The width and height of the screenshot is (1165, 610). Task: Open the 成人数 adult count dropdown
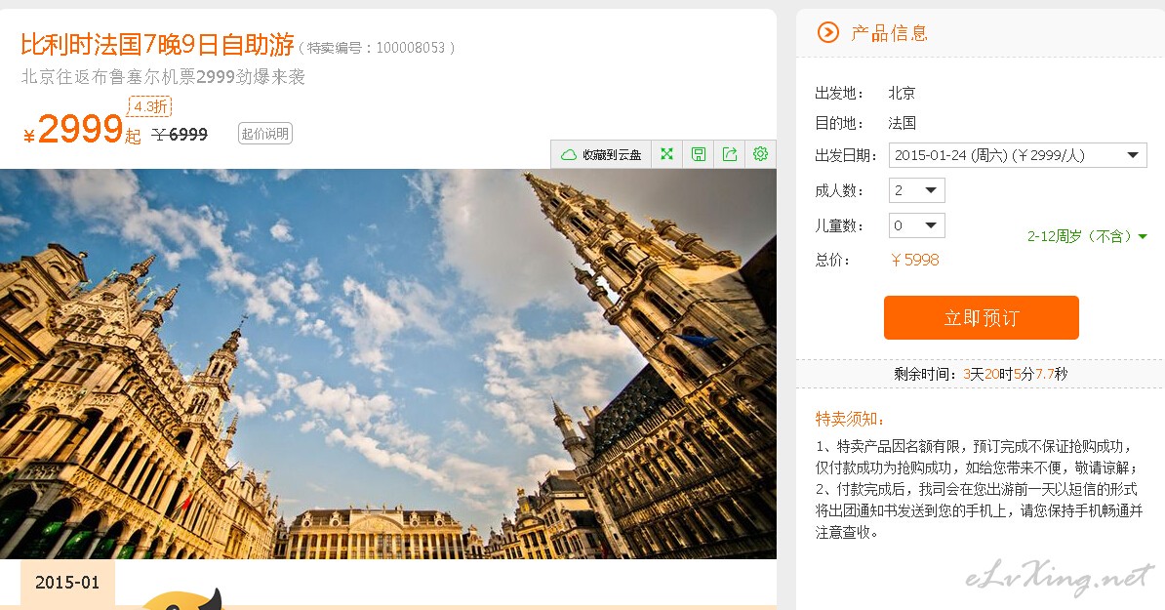[917, 190]
